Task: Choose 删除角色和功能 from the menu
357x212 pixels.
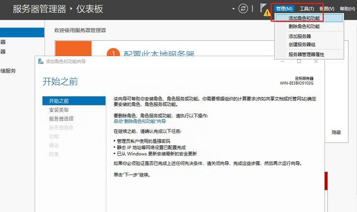Action: coord(309,26)
